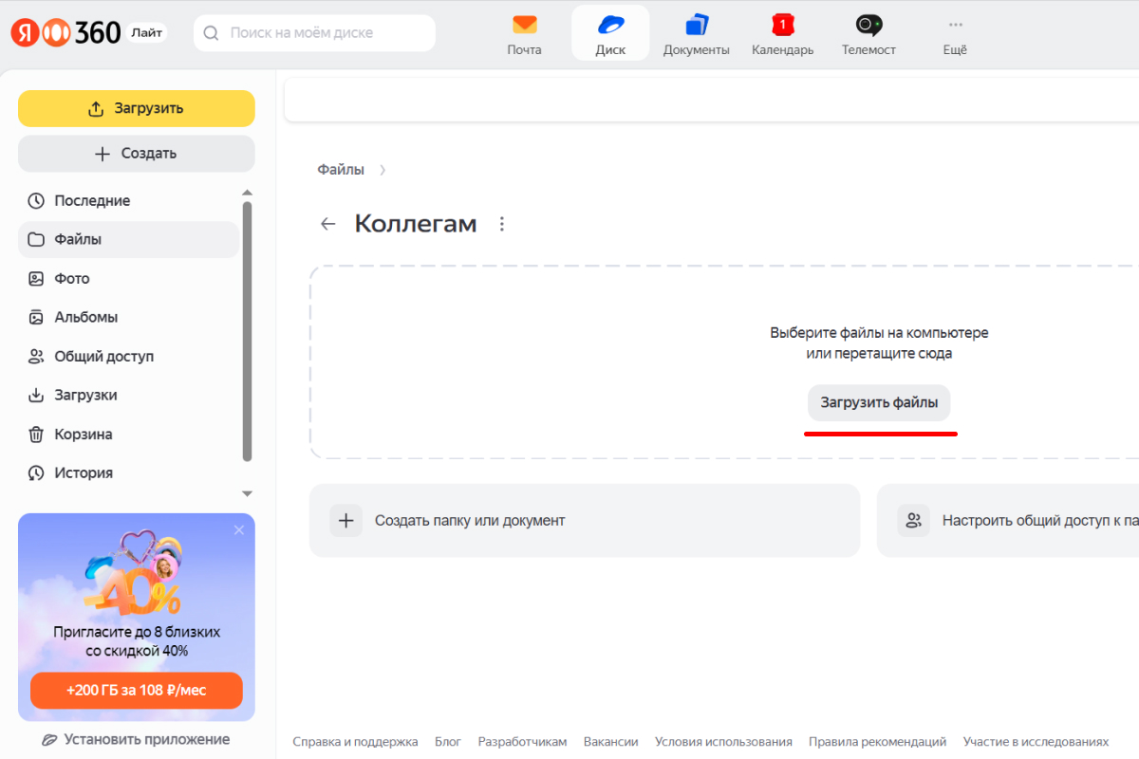Click the sidebar scroll down arrow
This screenshot has height=759, width=1139.
click(248, 493)
